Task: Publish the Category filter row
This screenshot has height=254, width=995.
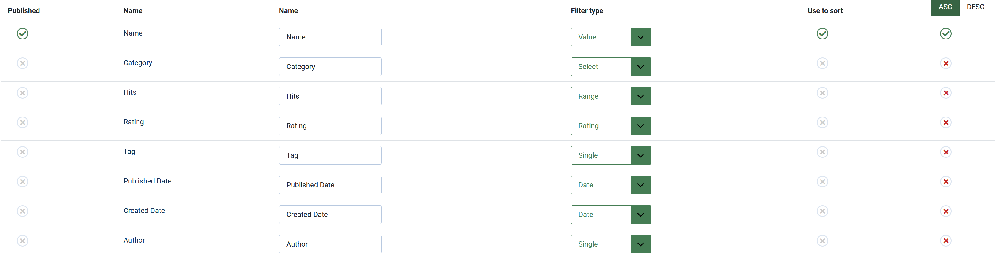Action: click(x=22, y=63)
